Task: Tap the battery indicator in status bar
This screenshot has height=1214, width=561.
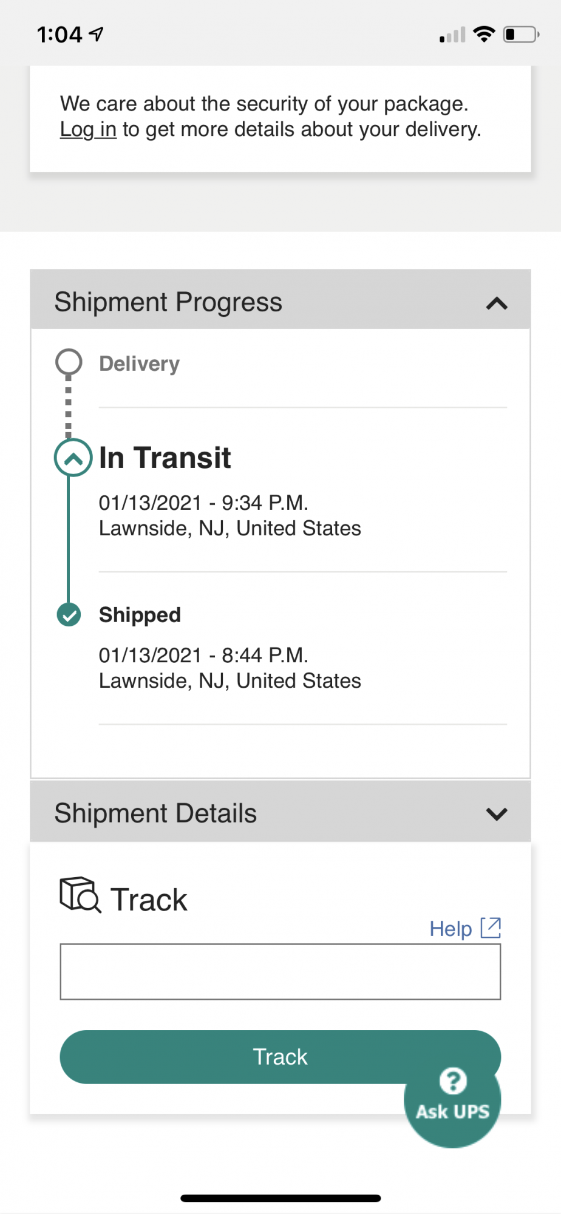Action: (520, 35)
